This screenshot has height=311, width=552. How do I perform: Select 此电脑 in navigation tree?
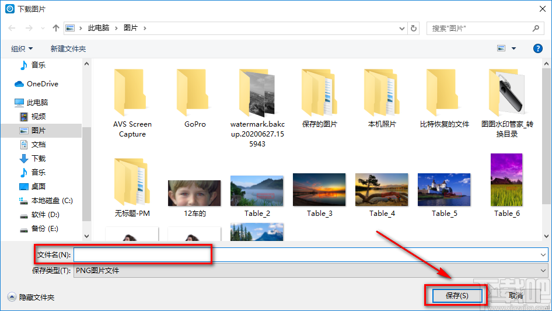(31, 103)
